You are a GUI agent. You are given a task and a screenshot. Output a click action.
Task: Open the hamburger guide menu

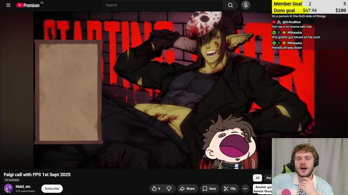pyautogui.click(x=8, y=5)
